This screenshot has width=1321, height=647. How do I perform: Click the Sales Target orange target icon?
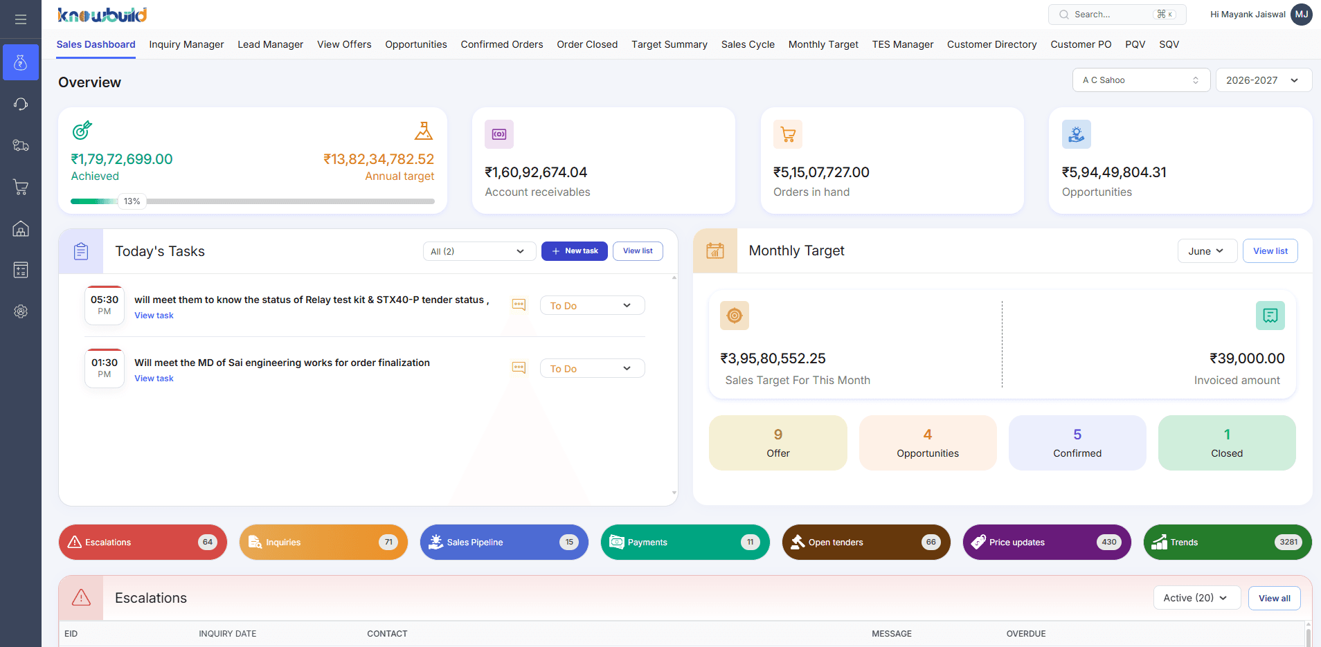[735, 316]
